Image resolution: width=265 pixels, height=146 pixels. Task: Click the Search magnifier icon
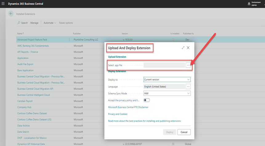pos(19,23)
